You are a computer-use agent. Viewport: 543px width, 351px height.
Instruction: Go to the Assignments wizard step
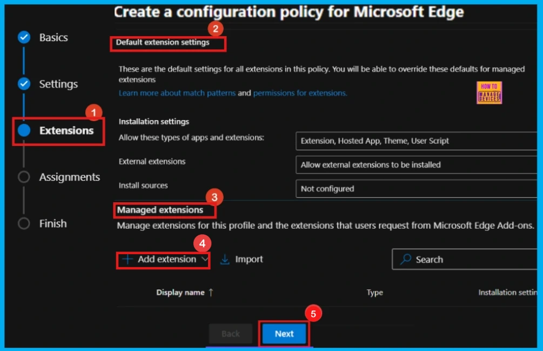coord(70,177)
